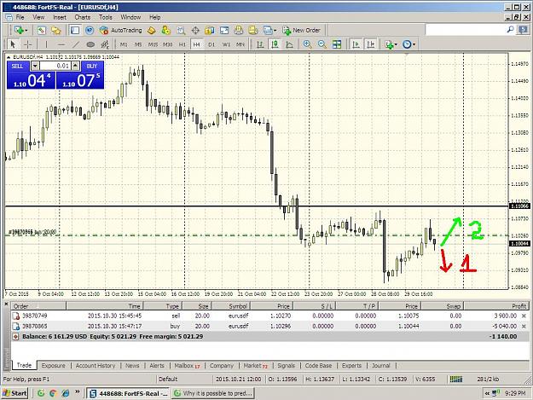Click the Profit column header
The width and height of the screenshot is (533, 400).
[496, 306]
